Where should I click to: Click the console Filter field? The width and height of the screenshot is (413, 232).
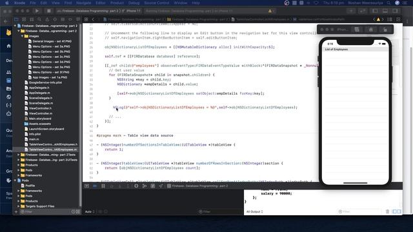(x=359, y=211)
